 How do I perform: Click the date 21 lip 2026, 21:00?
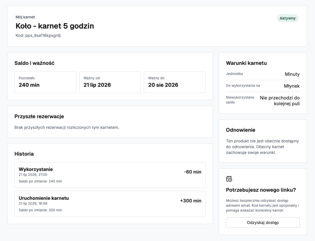click(x=33, y=175)
